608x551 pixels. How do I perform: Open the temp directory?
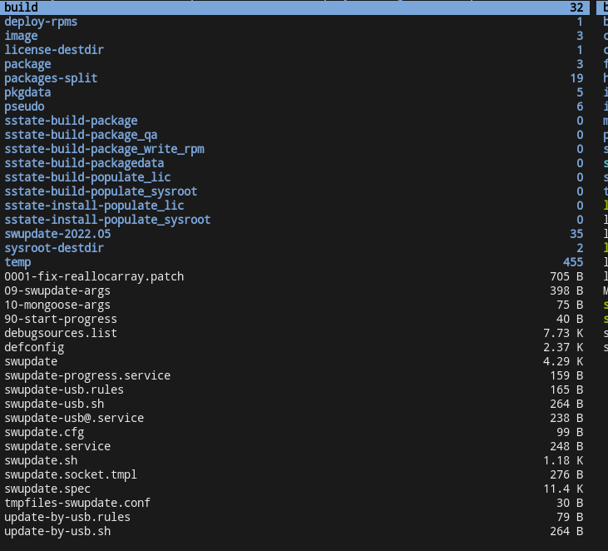pos(17,262)
